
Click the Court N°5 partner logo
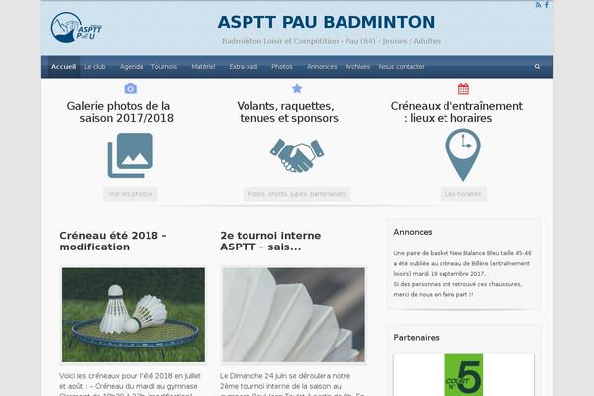463,375
